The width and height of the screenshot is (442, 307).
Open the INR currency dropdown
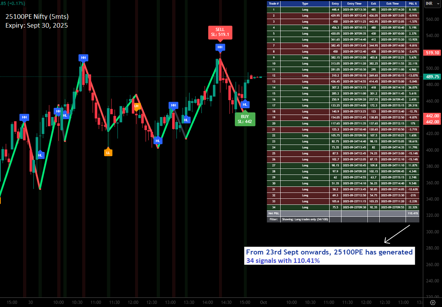[x=432, y=3]
